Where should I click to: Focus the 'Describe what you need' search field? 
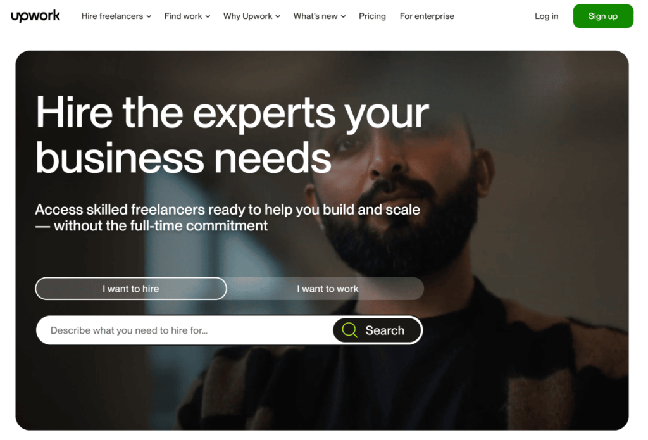(x=185, y=330)
